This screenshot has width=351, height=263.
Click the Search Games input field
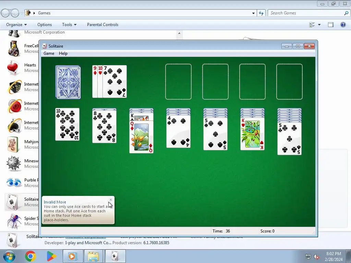306,13
